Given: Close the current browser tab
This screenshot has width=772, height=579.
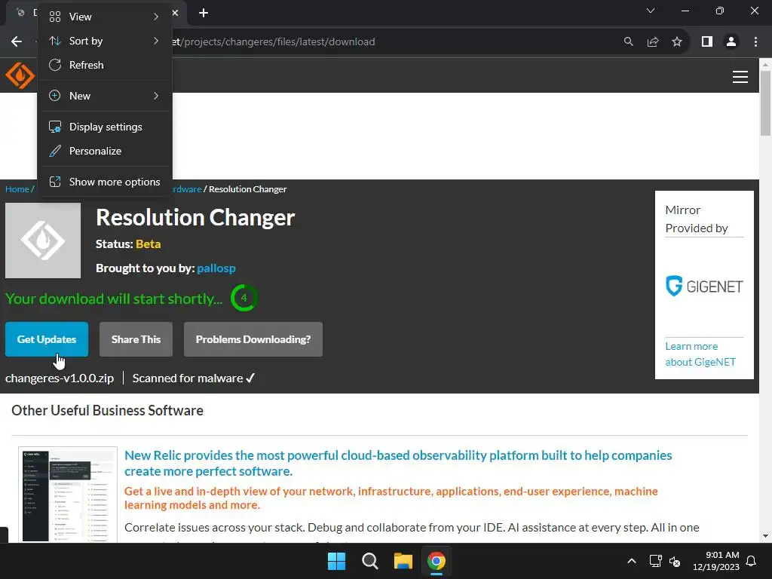Looking at the screenshot, I should [175, 13].
